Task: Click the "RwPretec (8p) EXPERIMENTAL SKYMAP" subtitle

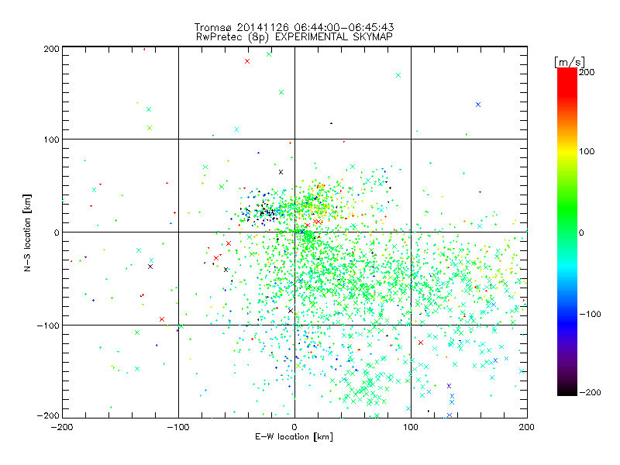Action: click(x=294, y=37)
